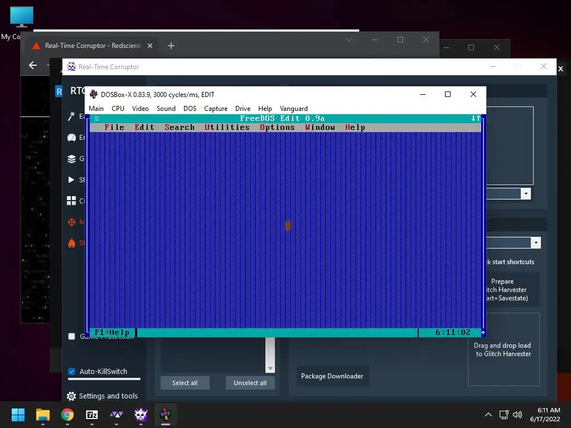This screenshot has width=571, height=428.
Task: Click the network tray icon
Action: (504, 415)
